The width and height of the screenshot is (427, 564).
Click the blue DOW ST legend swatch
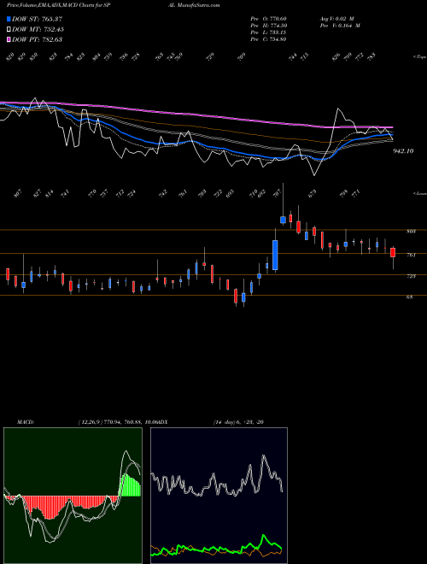pos(9,19)
